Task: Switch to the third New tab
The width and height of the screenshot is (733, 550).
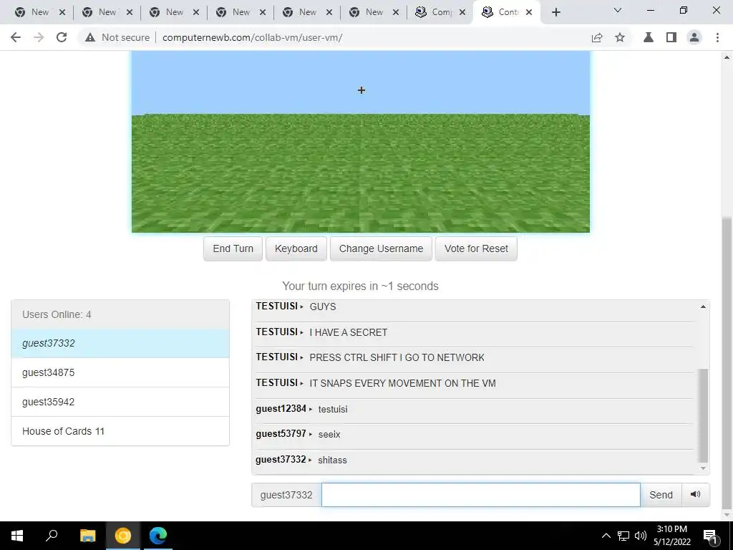Action: pyautogui.click(x=174, y=13)
